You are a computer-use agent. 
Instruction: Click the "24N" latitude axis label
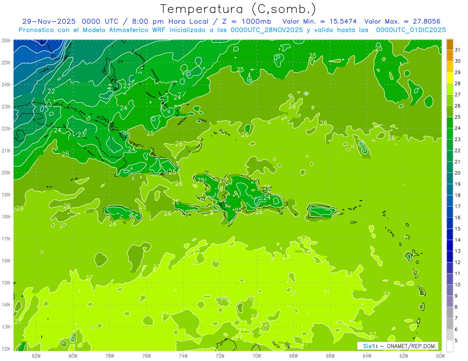(5, 84)
